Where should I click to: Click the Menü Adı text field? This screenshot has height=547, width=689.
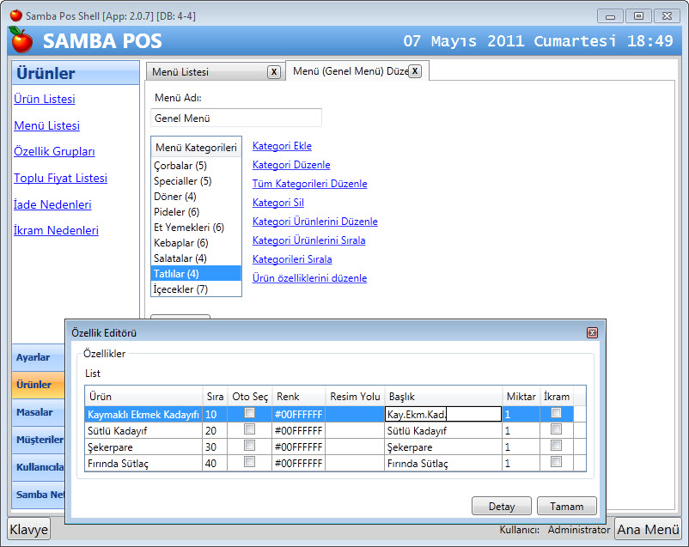(235, 118)
